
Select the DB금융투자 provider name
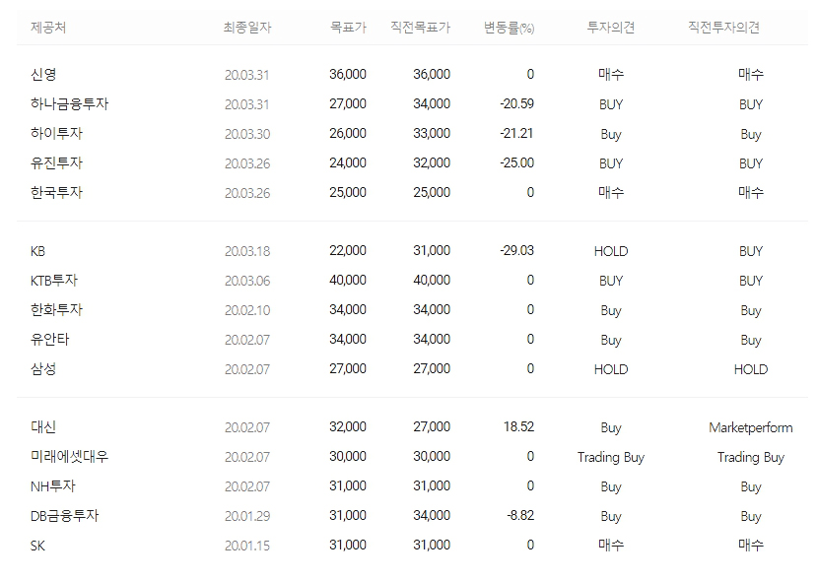point(65,516)
